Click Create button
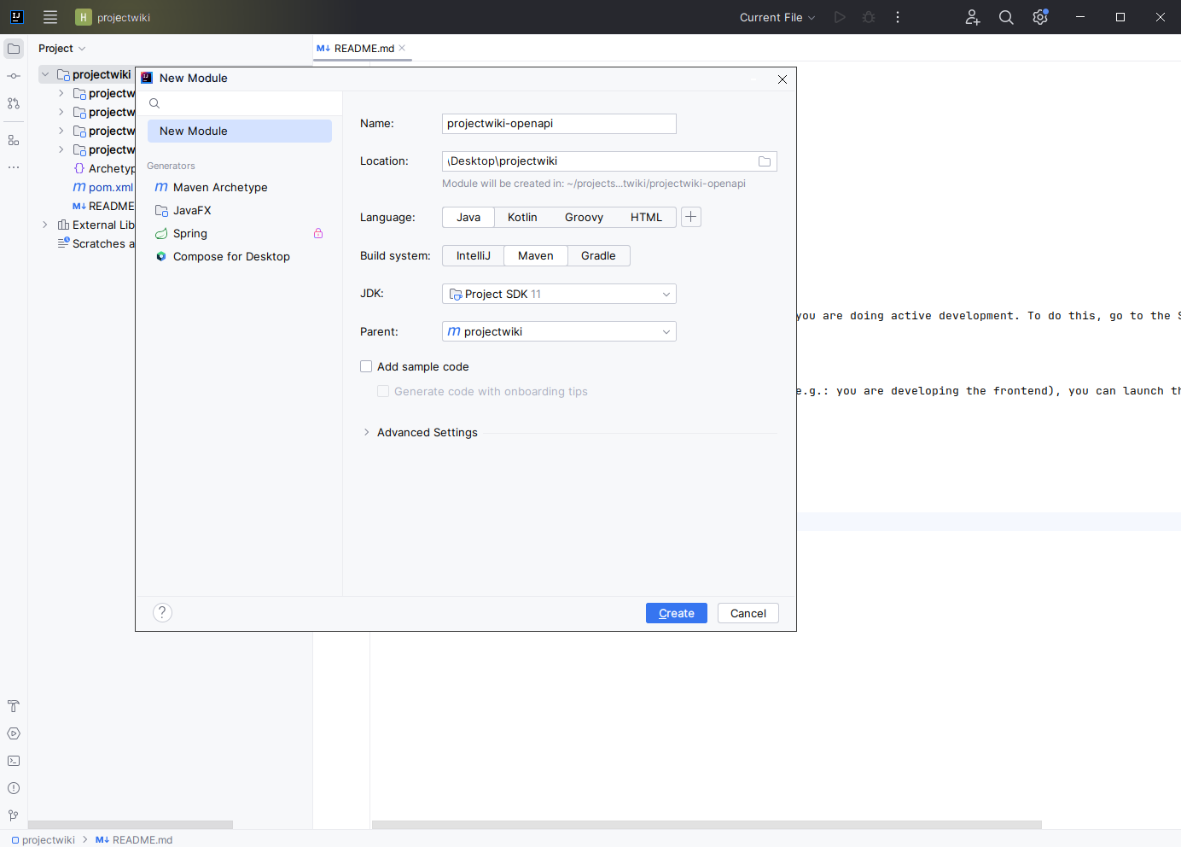Viewport: 1181px width, 847px height. [x=676, y=613]
